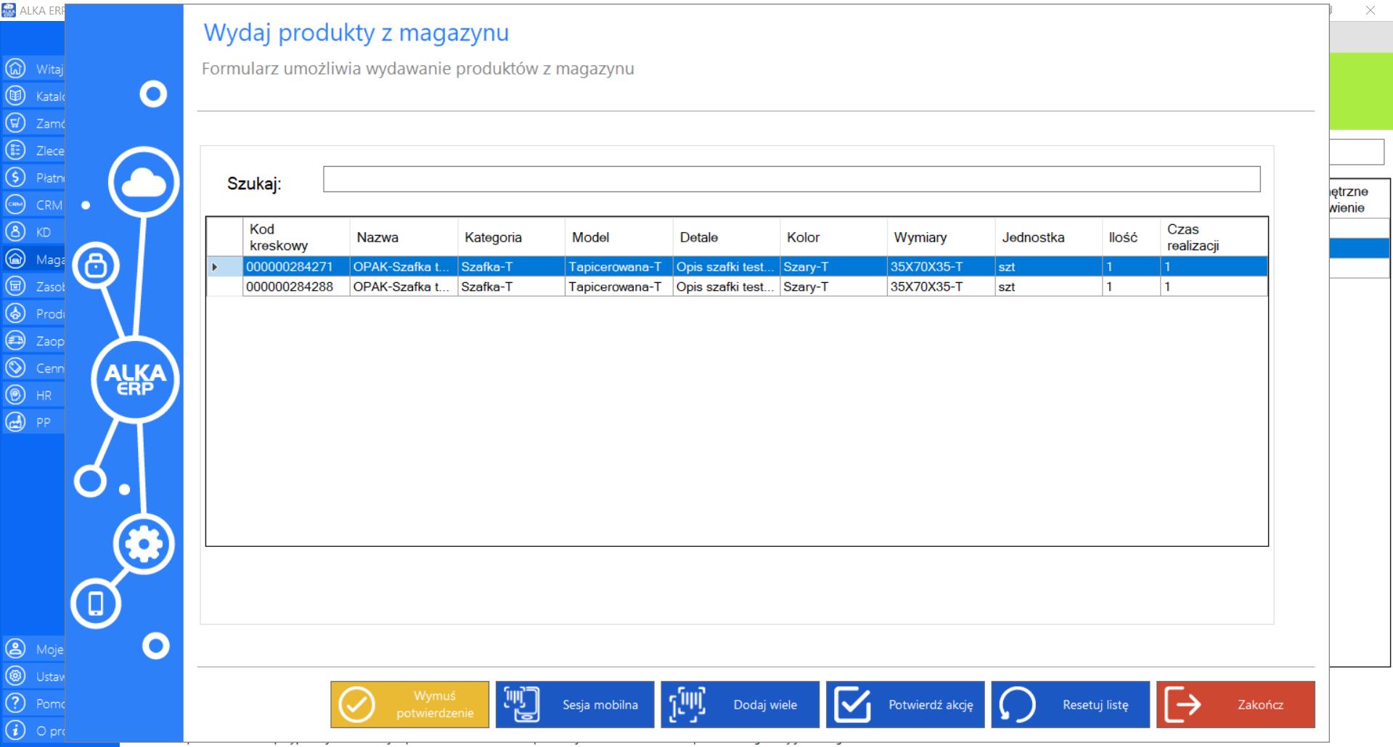Click Zakończ button label

click(x=1260, y=704)
